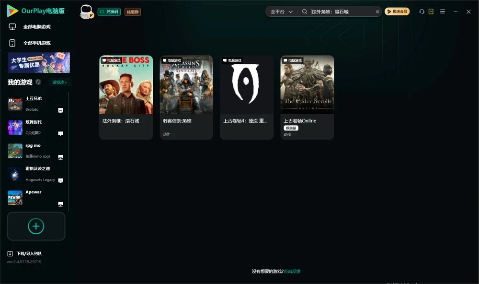
Task: Click the 全部手机游戏 phone icon
Action: tap(12, 43)
